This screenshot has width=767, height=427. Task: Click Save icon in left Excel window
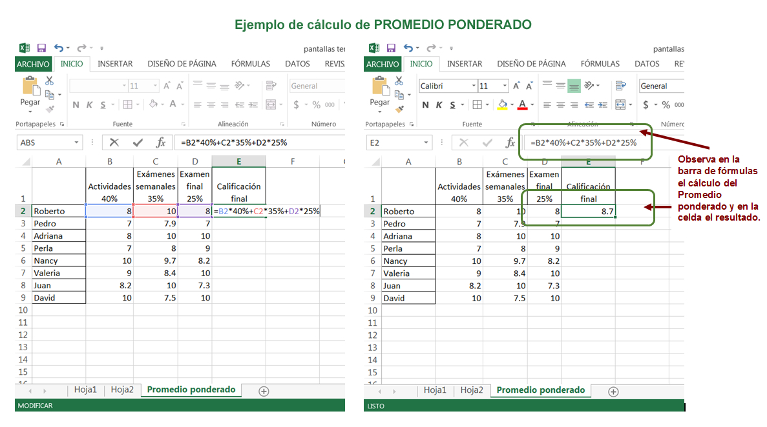(x=41, y=48)
